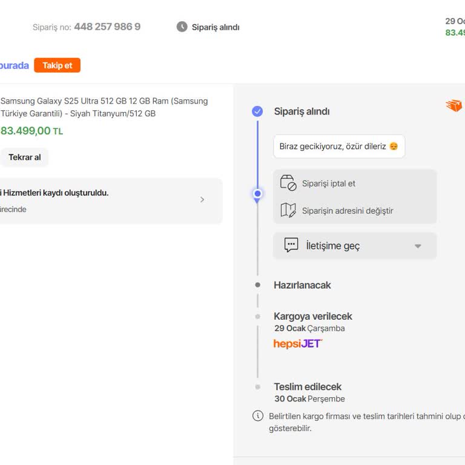Click the hepsiJET carrier logo
The width and height of the screenshot is (465, 465).
tap(298, 344)
